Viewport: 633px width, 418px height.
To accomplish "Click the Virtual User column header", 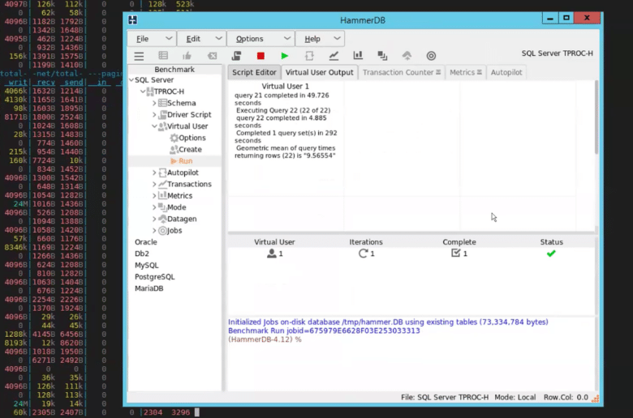I will point(274,242).
